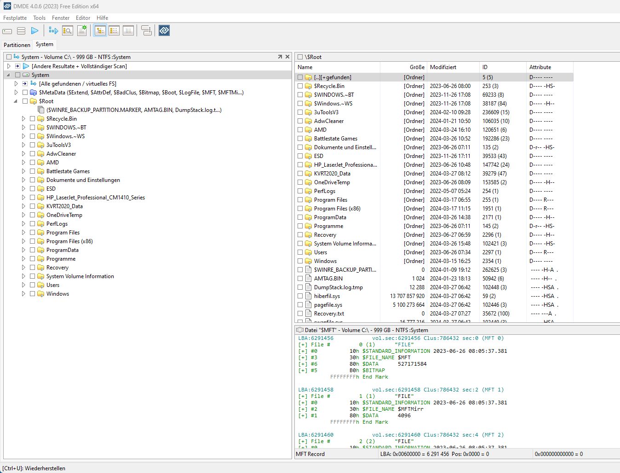Screen dimensions: 620x473
Task: Click the magnifier file search toolbar icon
Action: [x=68, y=31]
